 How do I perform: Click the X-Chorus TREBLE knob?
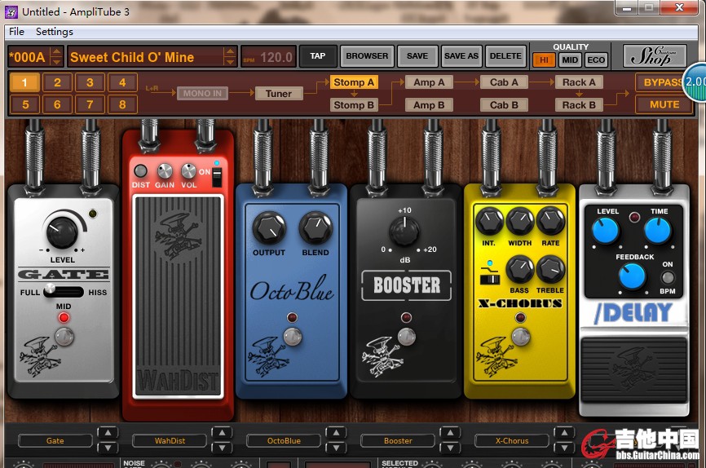point(550,269)
